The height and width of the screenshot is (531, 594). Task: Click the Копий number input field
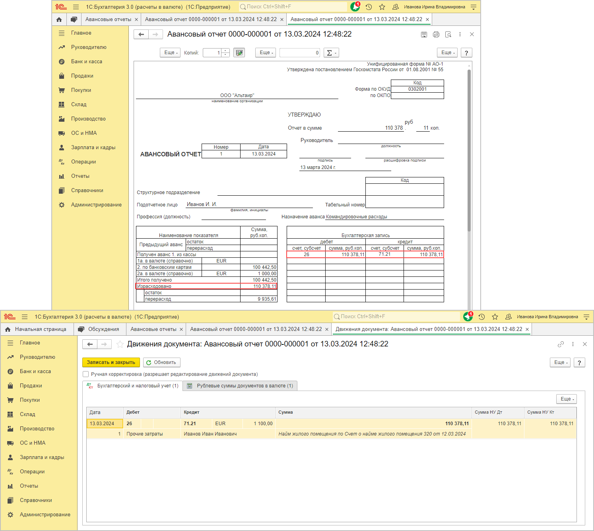[x=212, y=53]
